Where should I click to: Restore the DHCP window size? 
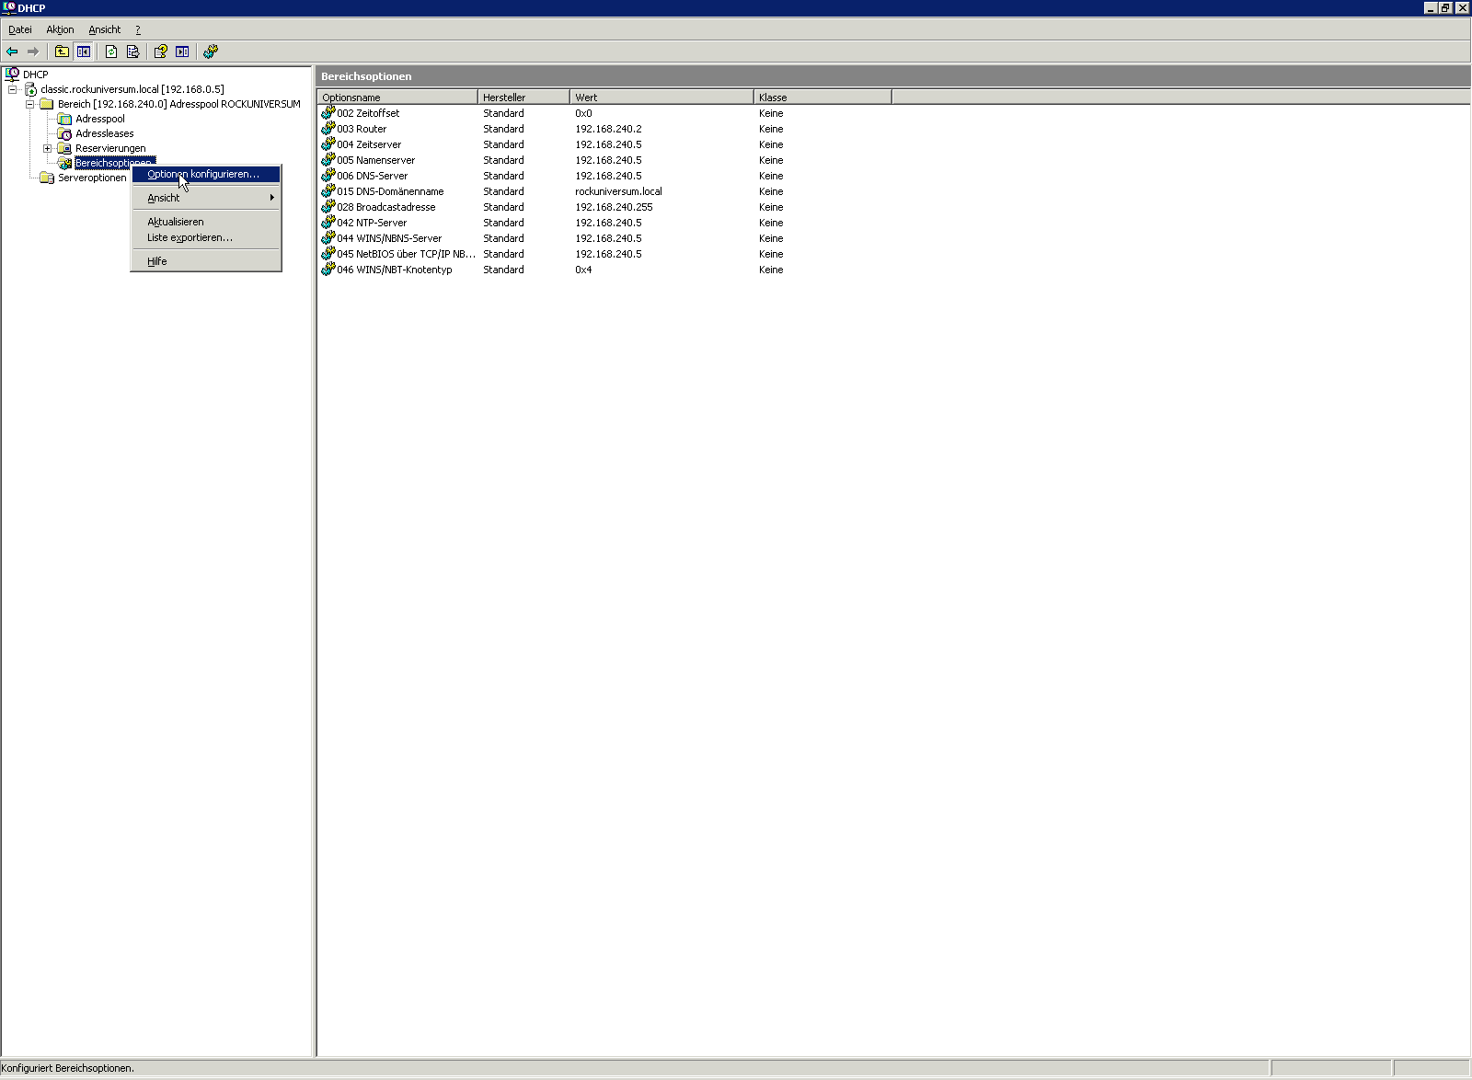(x=1445, y=7)
